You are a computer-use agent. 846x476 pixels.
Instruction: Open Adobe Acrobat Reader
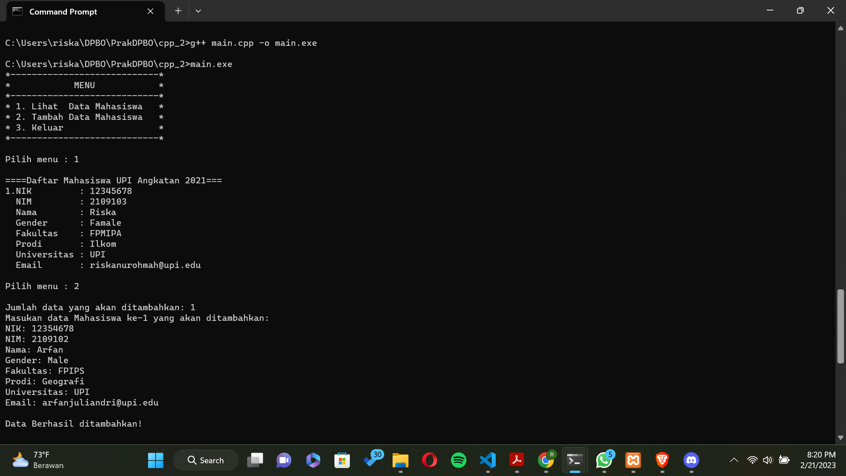point(517,460)
